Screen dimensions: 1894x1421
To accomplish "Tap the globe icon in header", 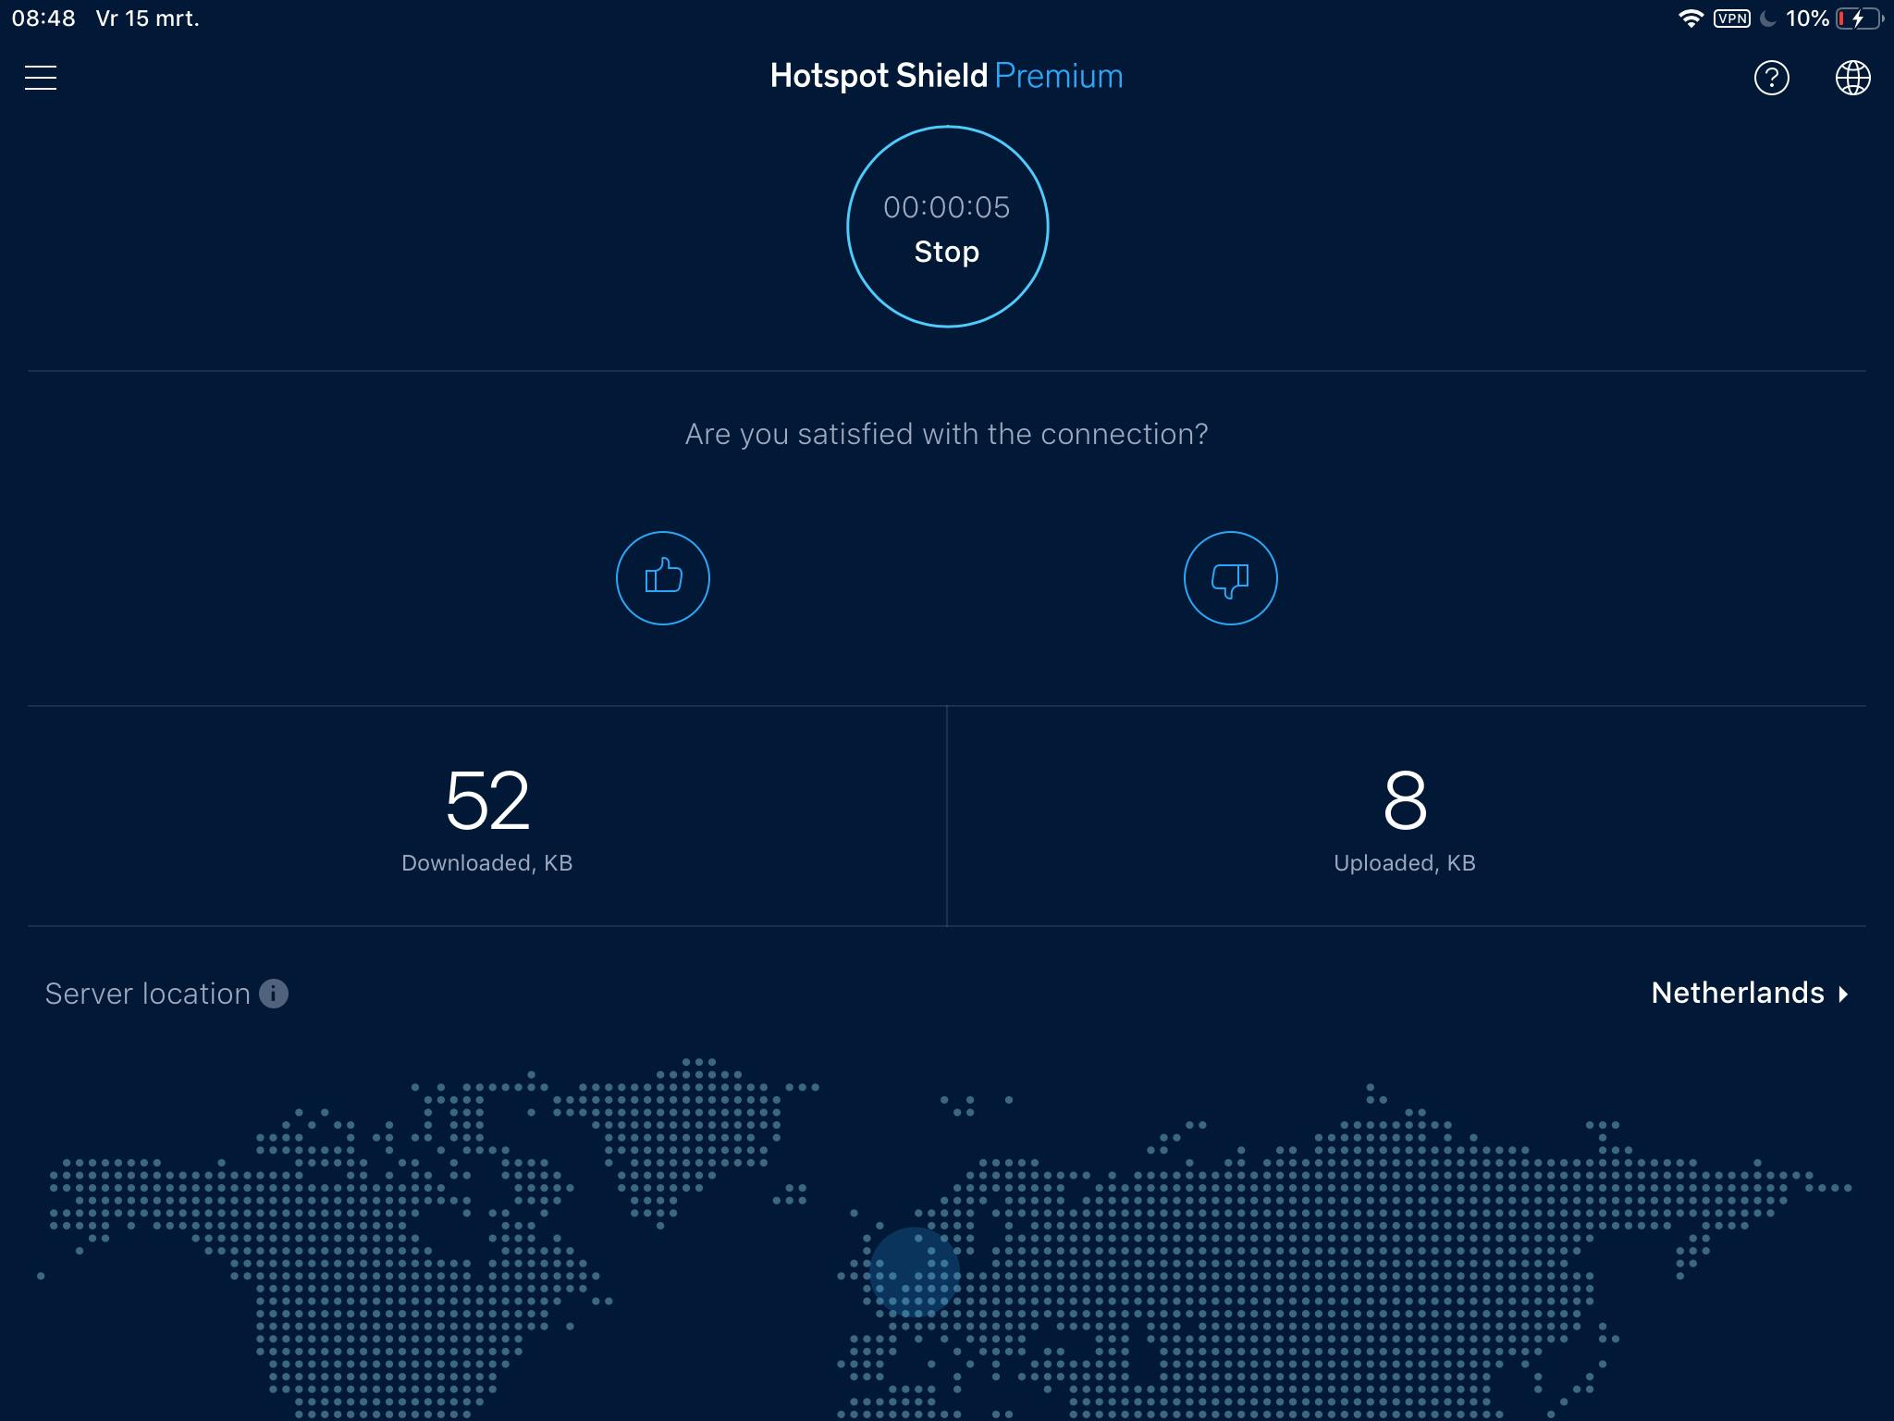I will [x=1852, y=78].
